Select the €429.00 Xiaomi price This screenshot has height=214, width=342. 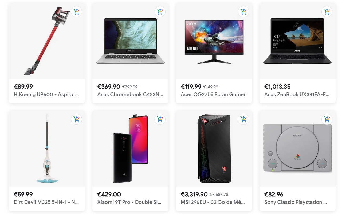point(109,194)
